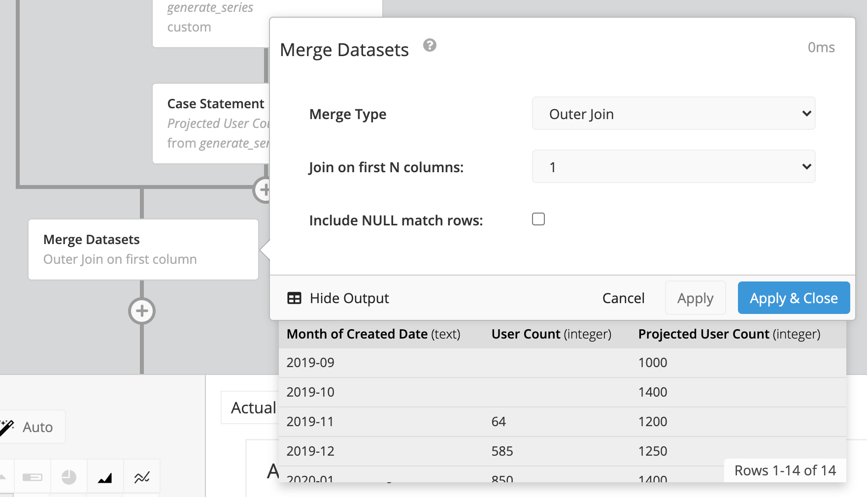Open the Join on first N columns dropdown
This screenshot has height=497, width=867.
point(673,167)
